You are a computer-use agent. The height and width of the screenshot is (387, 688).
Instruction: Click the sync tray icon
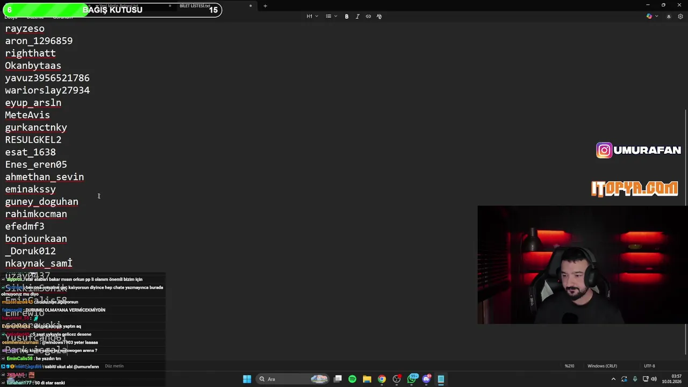[x=624, y=379]
